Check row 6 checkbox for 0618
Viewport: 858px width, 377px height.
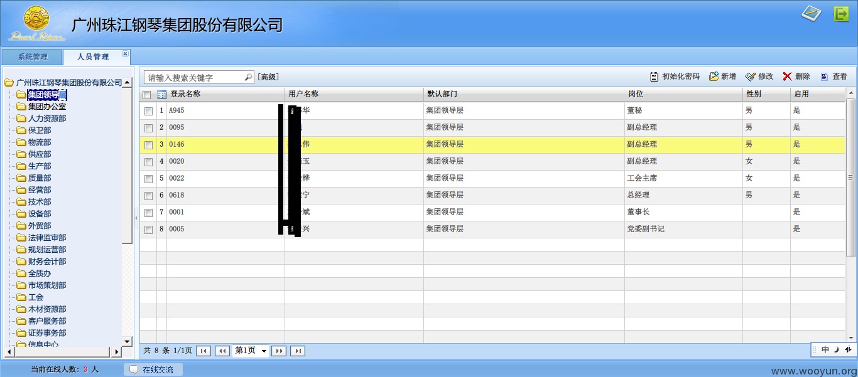click(x=148, y=196)
